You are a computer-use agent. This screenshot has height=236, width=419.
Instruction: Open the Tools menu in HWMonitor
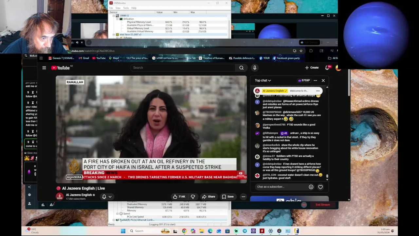click(126, 8)
